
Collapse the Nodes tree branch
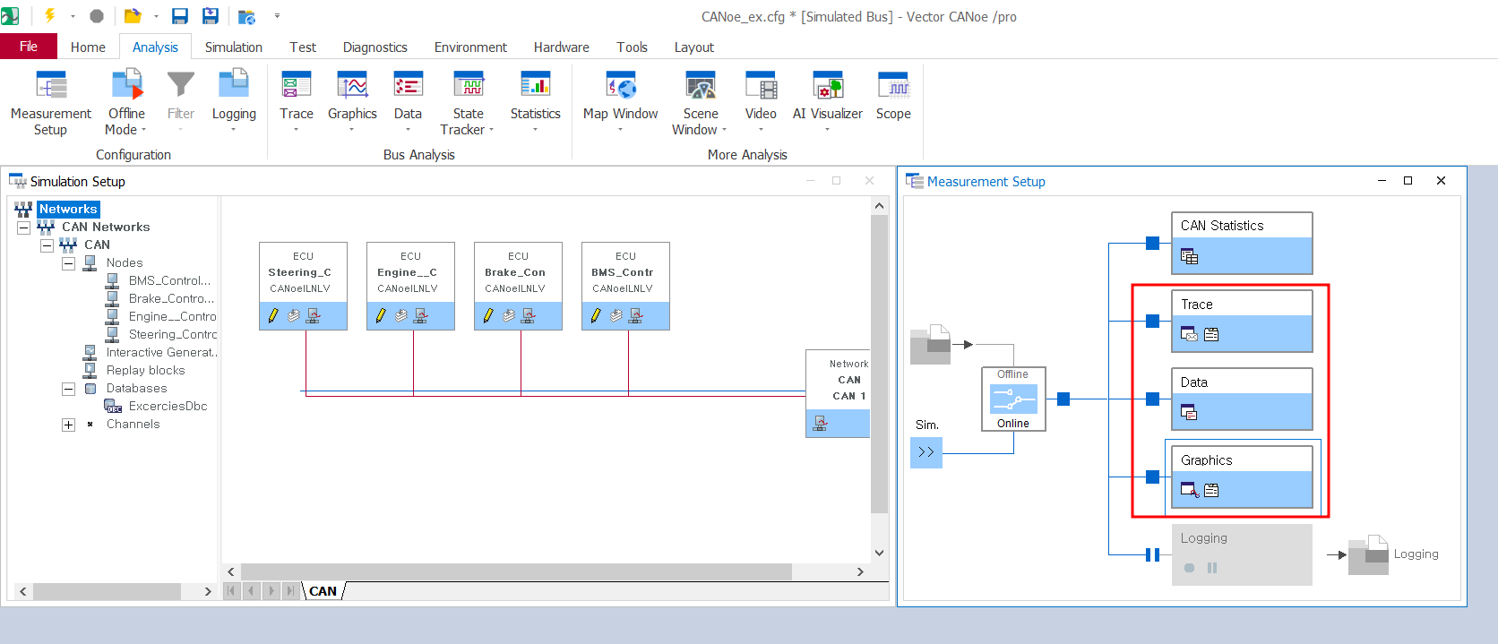[68, 263]
